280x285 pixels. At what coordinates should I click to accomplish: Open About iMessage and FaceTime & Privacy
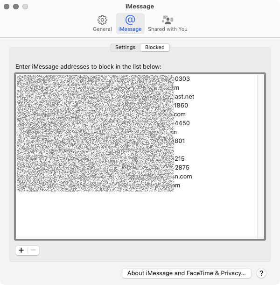pyautogui.click(x=187, y=273)
